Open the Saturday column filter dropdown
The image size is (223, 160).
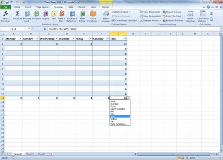tap(108, 39)
